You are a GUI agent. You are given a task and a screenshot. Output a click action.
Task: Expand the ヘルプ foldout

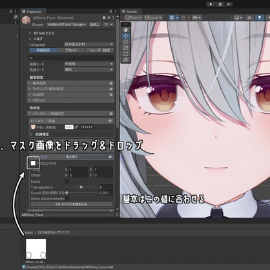pyautogui.click(x=30, y=39)
